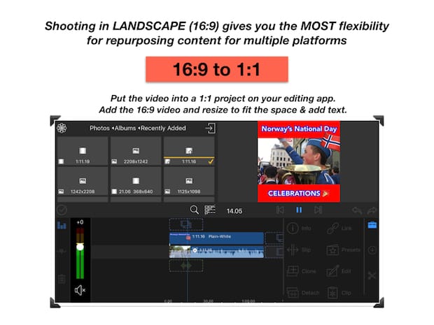Viewport: 434px width, 325px height.
Task: Pause playback with the blue pause button
Action: click(299, 210)
